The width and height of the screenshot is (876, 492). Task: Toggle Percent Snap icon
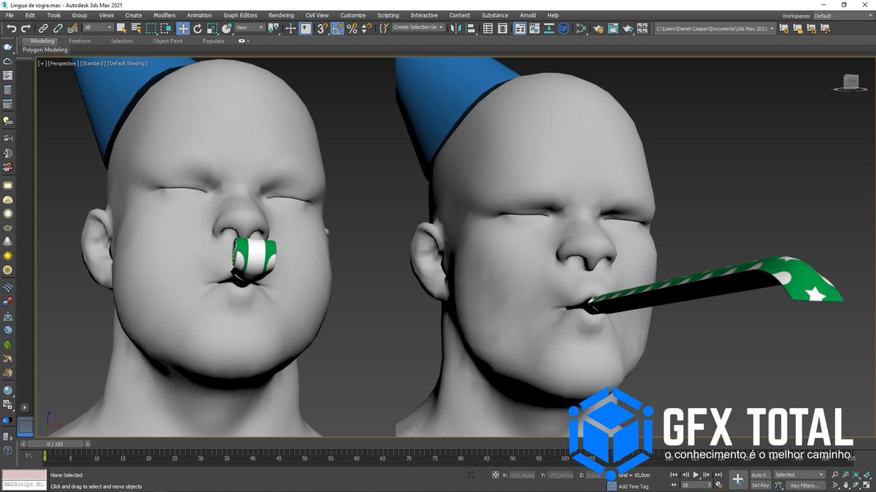pyautogui.click(x=352, y=28)
